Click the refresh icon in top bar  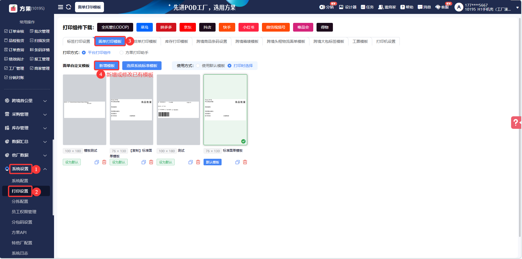pos(68,7)
